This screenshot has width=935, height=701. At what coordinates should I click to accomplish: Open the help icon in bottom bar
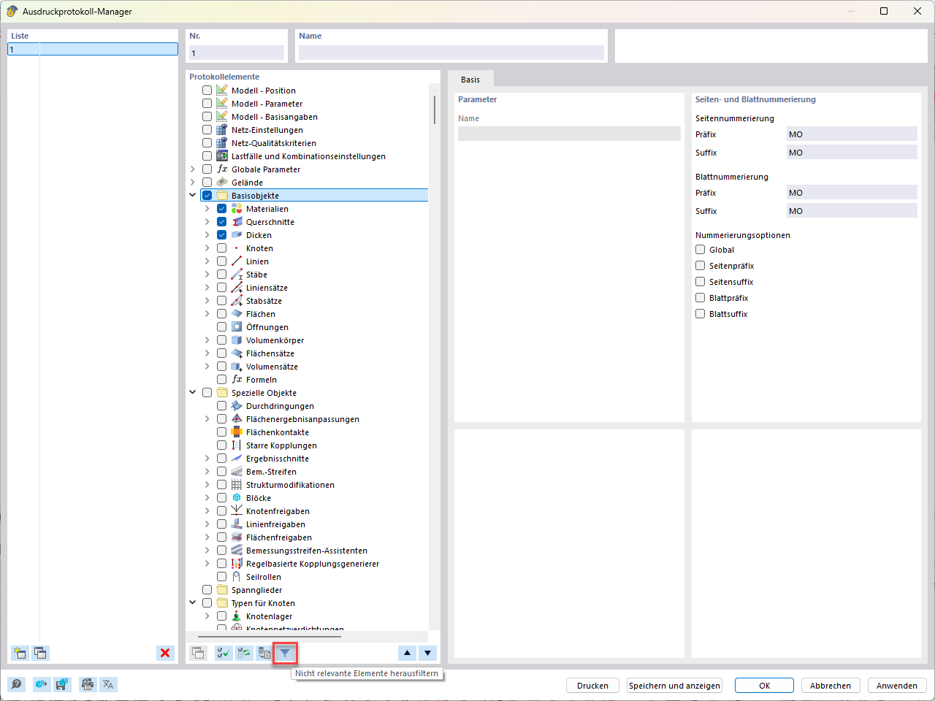[16, 684]
